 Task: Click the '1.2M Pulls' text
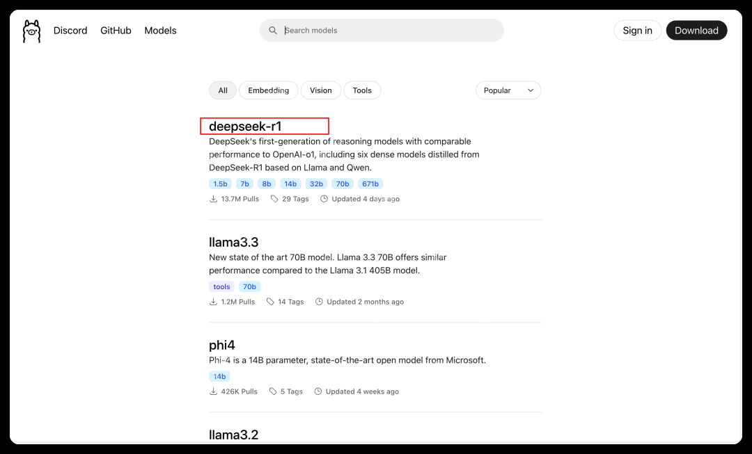238,302
